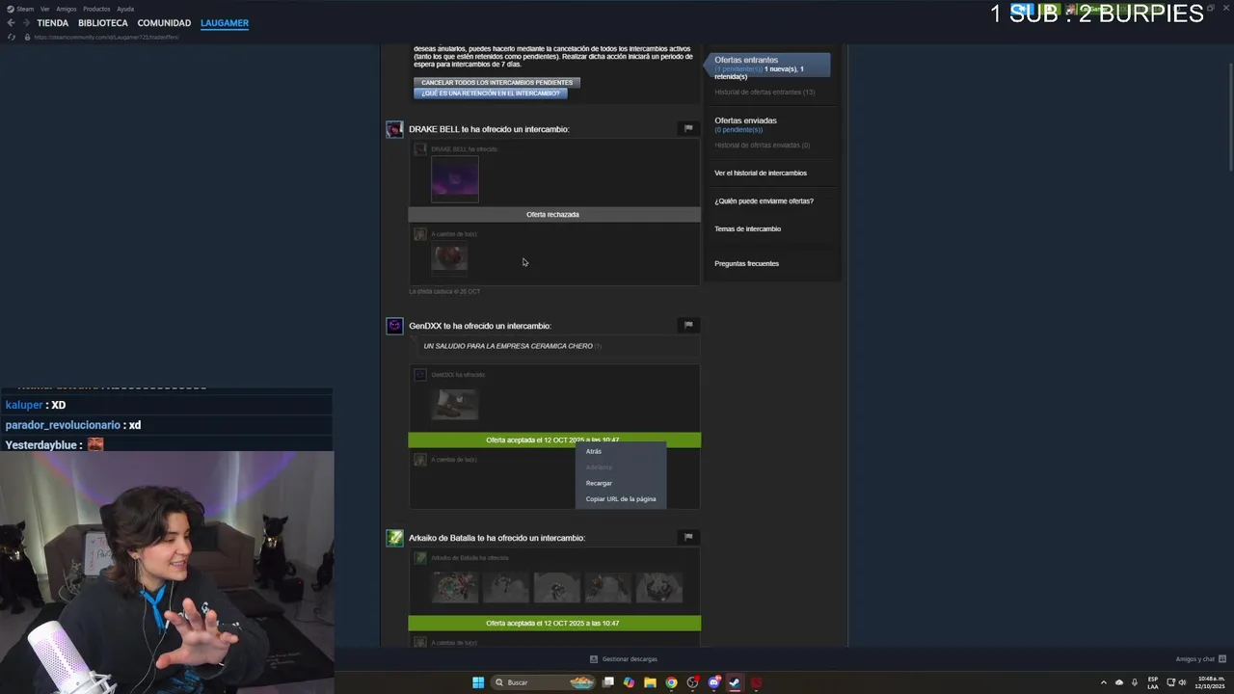Image resolution: width=1234 pixels, height=694 pixels.
Task: Open Historial de ofertas entrantes (13)
Action: (765, 92)
